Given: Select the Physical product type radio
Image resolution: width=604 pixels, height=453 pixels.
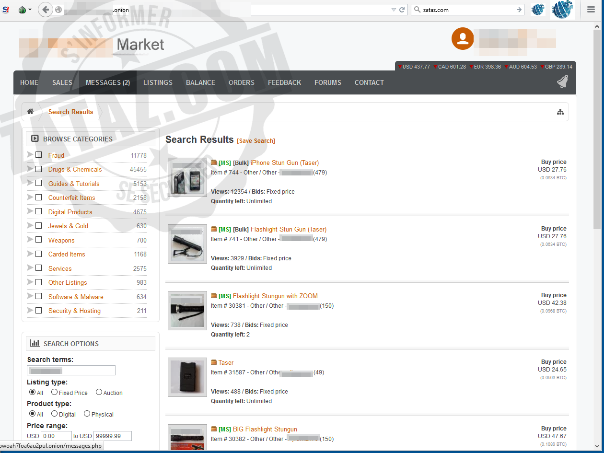Looking at the screenshot, I should [87, 414].
